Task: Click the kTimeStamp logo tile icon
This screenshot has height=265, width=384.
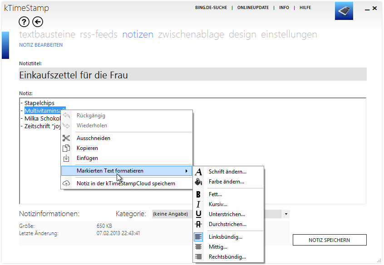Action: pyautogui.click(x=344, y=11)
